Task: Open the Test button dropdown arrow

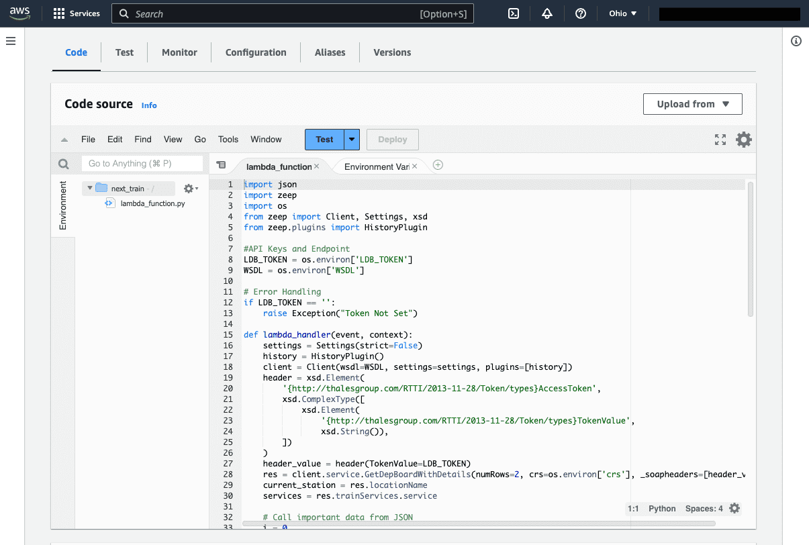Action: point(352,140)
